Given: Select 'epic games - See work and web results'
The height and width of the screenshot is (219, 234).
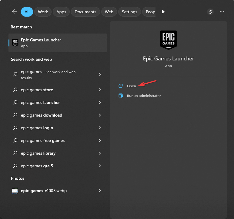Looking at the screenshot, I should (58, 75).
